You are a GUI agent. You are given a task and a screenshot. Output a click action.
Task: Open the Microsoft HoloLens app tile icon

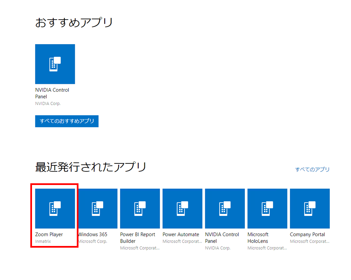click(267, 209)
